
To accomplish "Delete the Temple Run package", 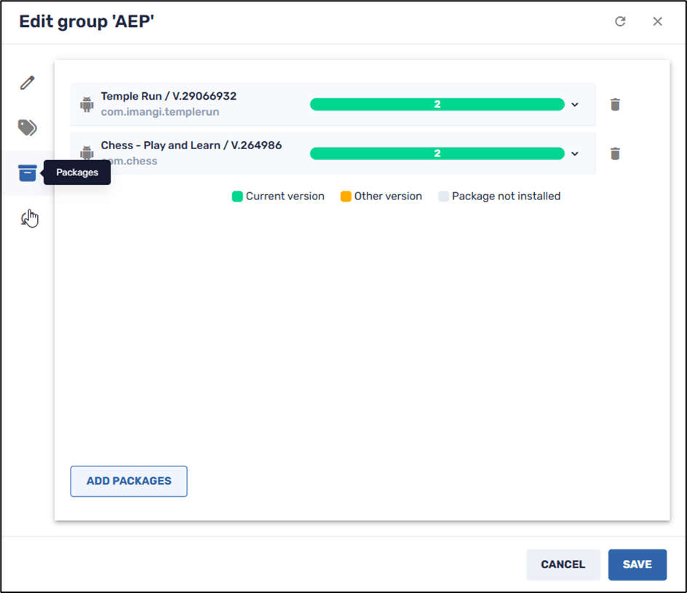I will (x=615, y=105).
